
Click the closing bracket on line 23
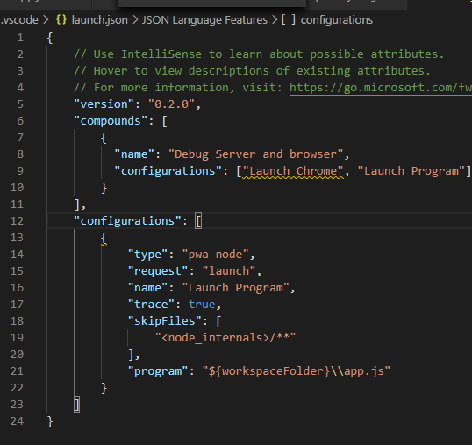[x=77, y=405]
